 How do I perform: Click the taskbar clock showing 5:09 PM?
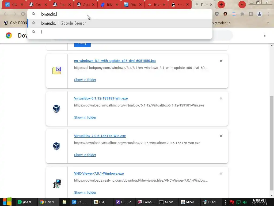click(x=259, y=202)
